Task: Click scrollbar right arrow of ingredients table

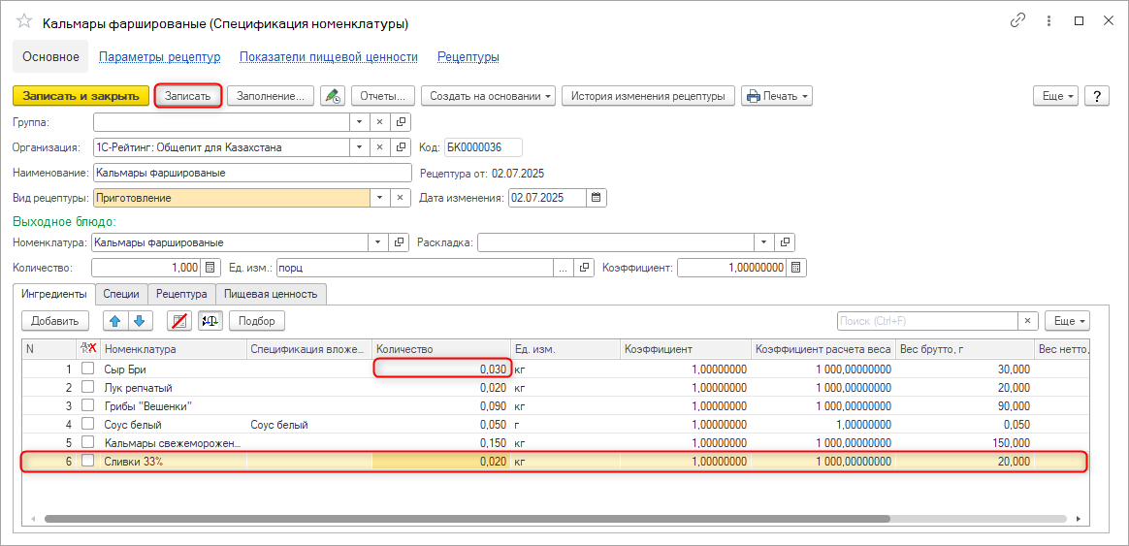Action: [x=1078, y=519]
